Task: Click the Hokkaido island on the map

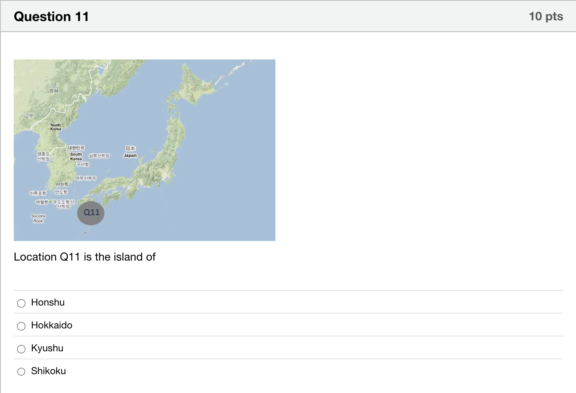Action: click(198, 85)
